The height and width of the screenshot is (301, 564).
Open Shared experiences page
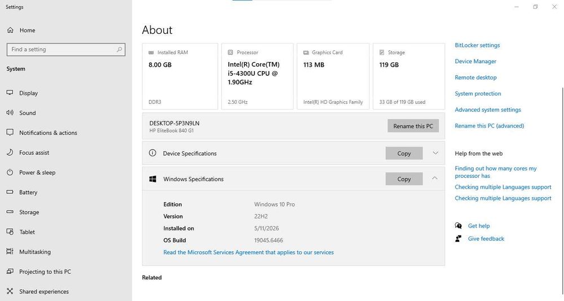click(x=44, y=291)
